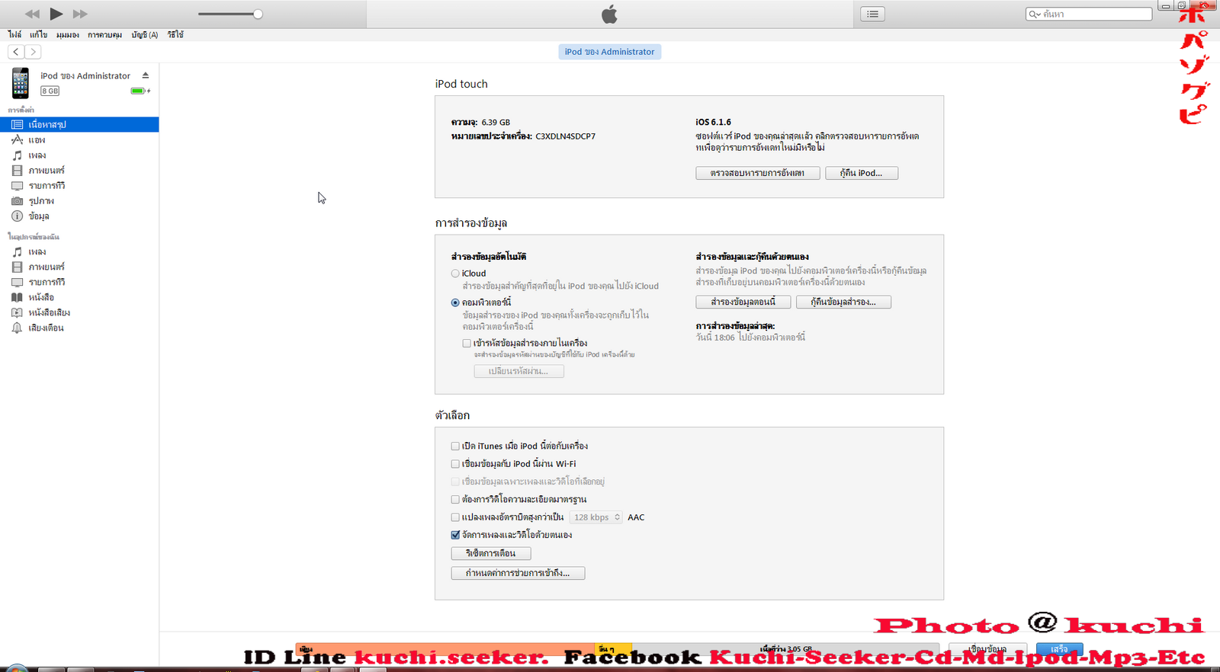
Task: Select the iPod ของ Administrator tab
Action: [609, 52]
